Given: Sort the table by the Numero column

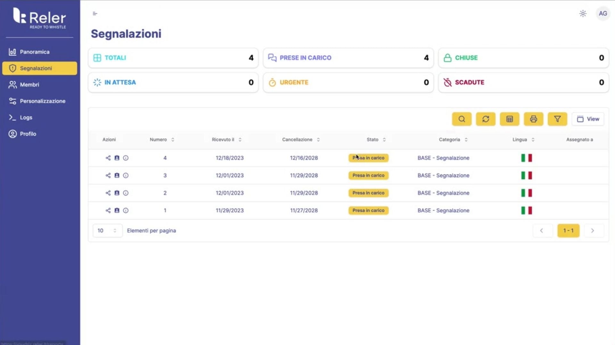Looking at the screenshot, I should (x=162, y=140).
